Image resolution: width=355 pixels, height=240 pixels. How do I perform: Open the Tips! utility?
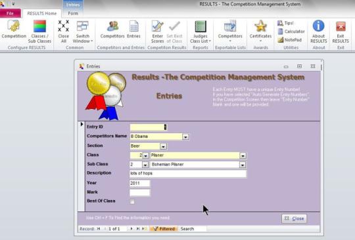285,23
